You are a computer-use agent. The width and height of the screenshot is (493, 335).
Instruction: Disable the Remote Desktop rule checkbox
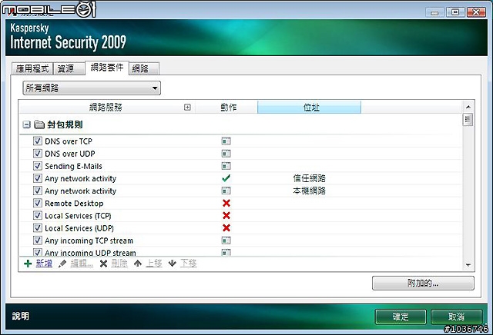coord(38,203)
